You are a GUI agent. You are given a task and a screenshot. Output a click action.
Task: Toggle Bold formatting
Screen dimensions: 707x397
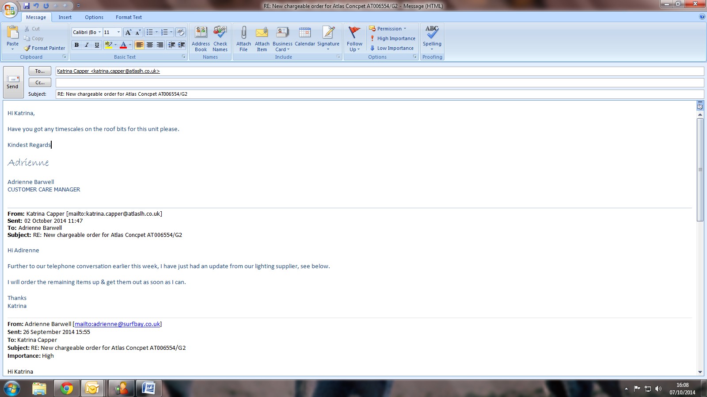coord(77,45)
